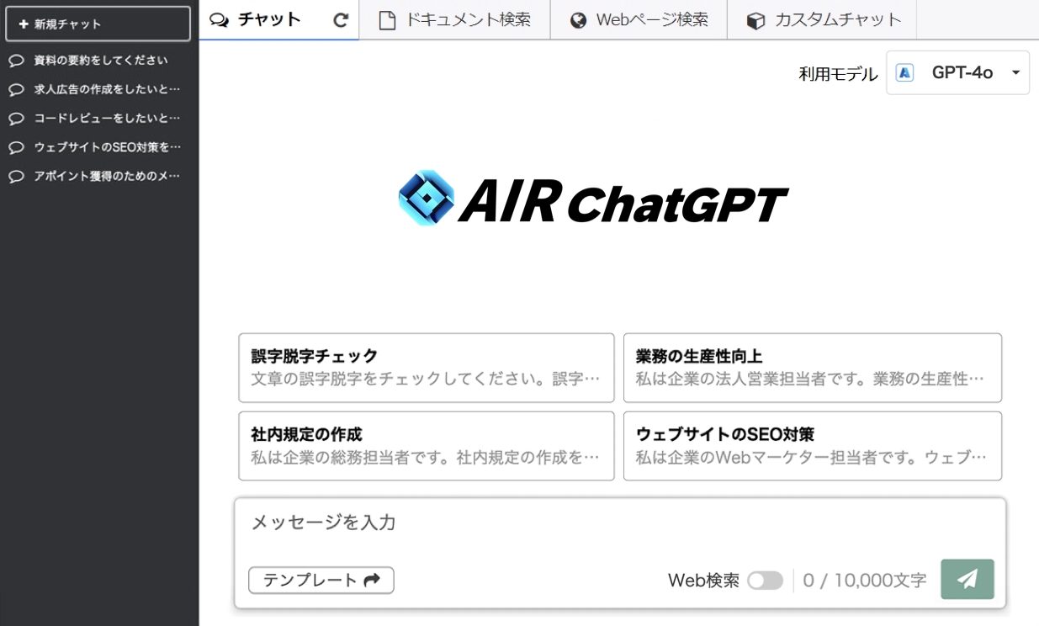Open chat history 資料の要約をしてください
This screenshot has width=1039, height=626.
pos(99,61)
